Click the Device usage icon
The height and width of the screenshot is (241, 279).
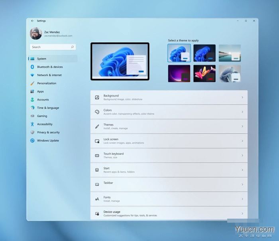[x=97, y=213]
